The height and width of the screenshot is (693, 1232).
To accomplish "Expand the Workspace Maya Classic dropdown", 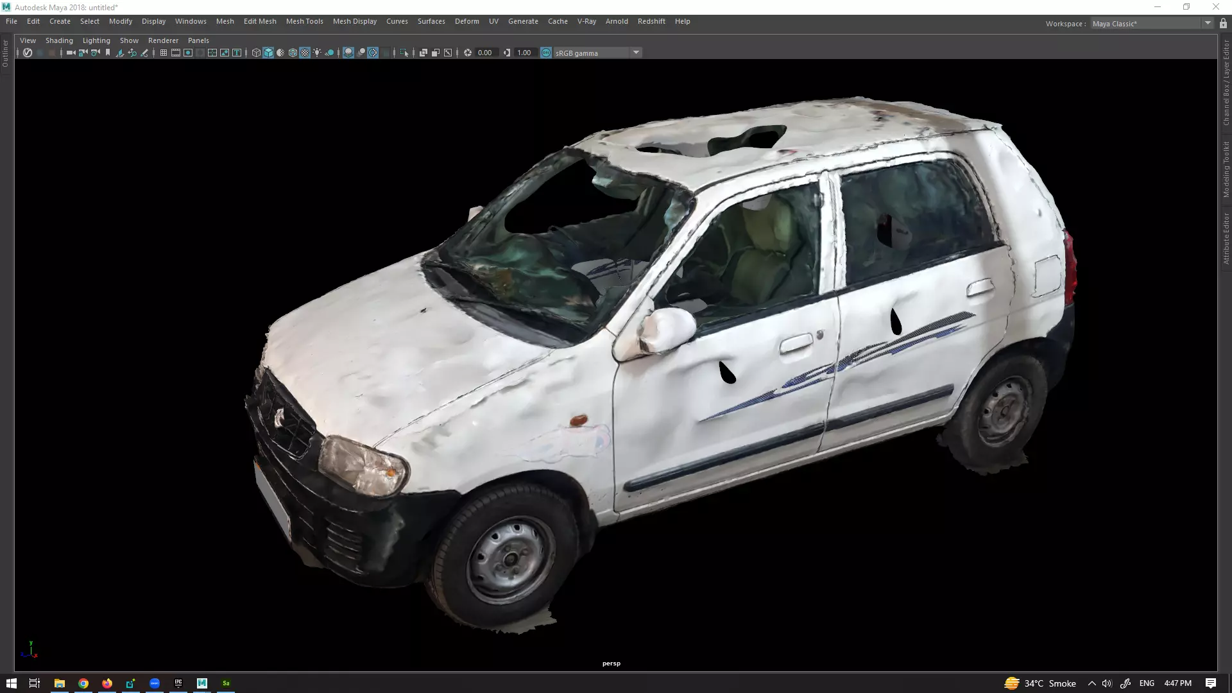I will 1208,23.
